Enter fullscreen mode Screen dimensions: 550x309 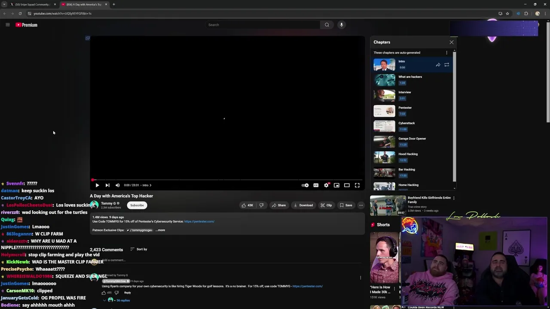(x=357, y=185)
